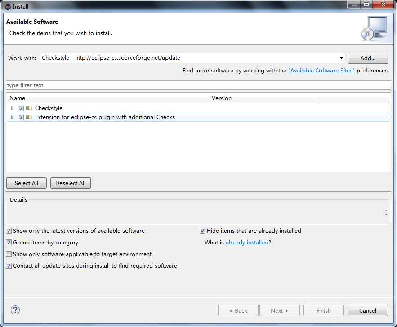Image resolution: width=397 pixels, height=327 pixels.
Task: Click the Add... button
Action: click(368, 58)
